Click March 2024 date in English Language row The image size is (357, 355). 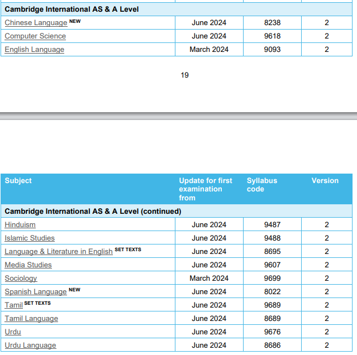209,50
